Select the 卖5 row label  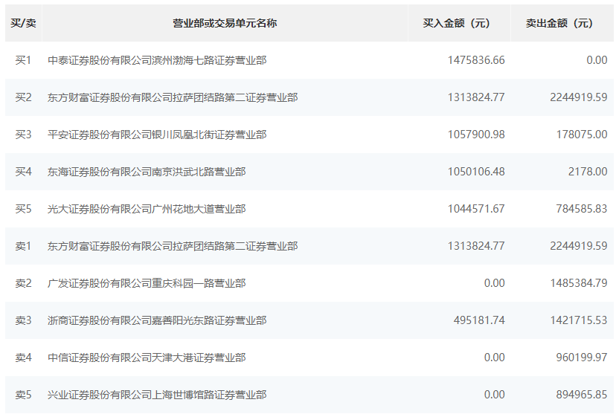coord(23,395)
